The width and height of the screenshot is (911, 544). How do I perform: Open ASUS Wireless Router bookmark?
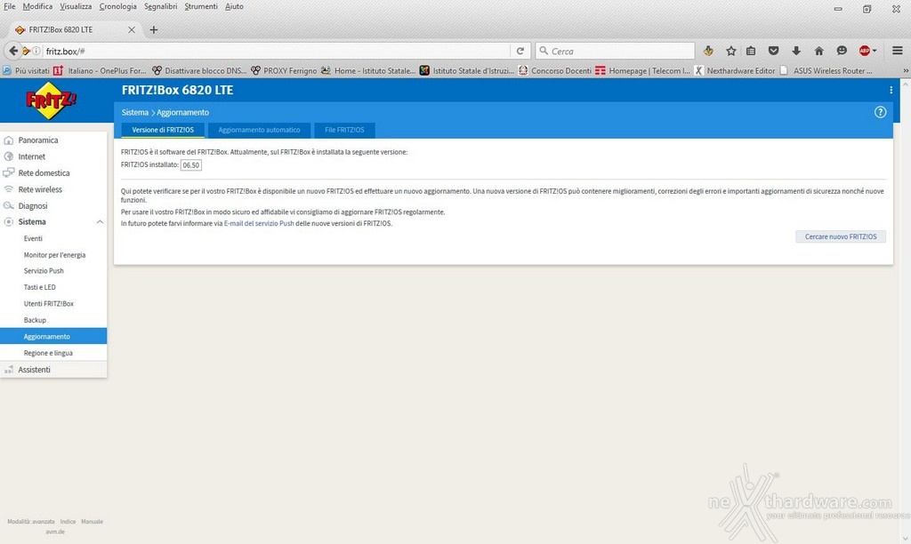(826, 71)
